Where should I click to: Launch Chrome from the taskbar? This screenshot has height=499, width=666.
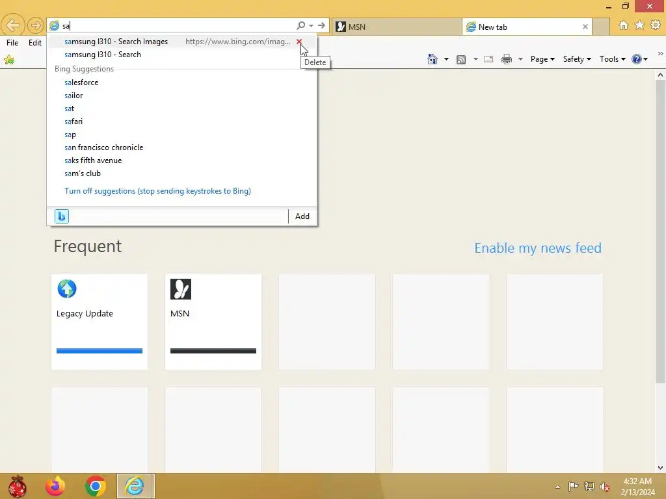95,486
